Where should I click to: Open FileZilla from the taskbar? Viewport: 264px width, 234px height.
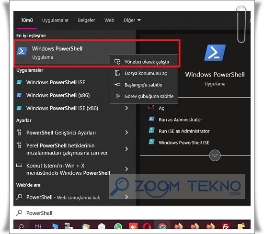225,226
